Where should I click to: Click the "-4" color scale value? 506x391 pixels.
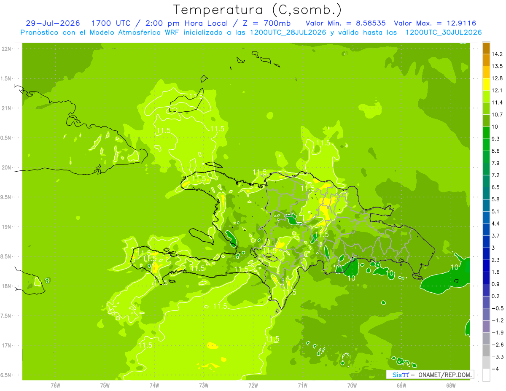[496, 369]
